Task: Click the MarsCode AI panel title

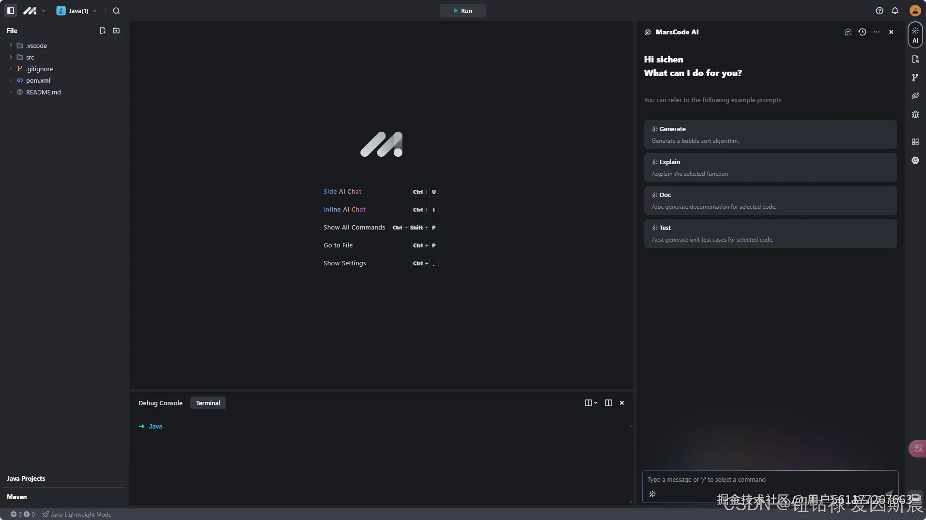Action: (x=677, y=32)
